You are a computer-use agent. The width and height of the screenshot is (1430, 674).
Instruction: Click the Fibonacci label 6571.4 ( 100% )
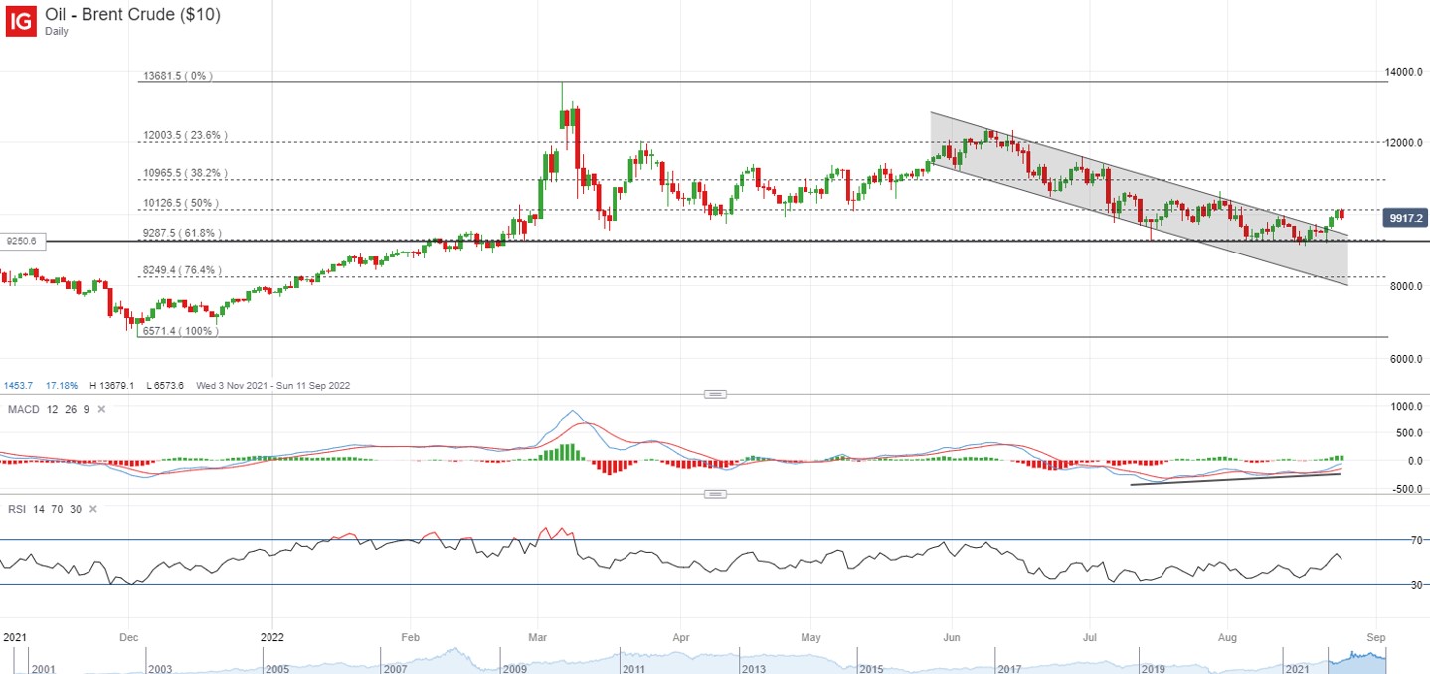(x=180, y=331)
